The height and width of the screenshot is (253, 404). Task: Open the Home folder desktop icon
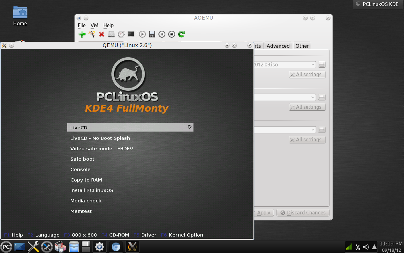(20, 16)
